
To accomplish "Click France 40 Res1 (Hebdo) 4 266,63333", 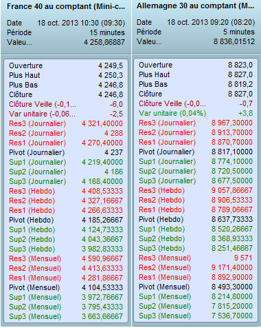I will point(66,210).
